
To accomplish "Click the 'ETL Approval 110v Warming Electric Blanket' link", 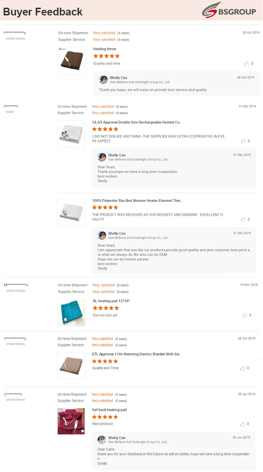I will click(x=137, y=354).
